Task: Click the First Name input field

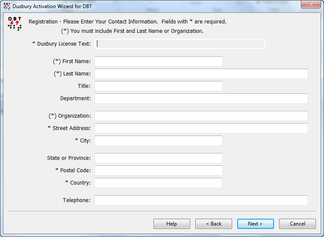Action: coord(159,61)
